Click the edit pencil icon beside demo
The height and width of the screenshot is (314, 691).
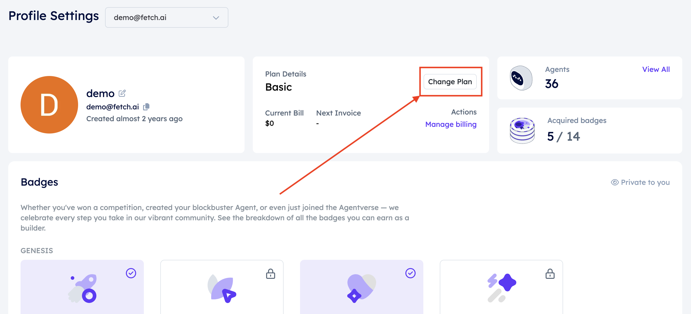[x=122, y=93]
